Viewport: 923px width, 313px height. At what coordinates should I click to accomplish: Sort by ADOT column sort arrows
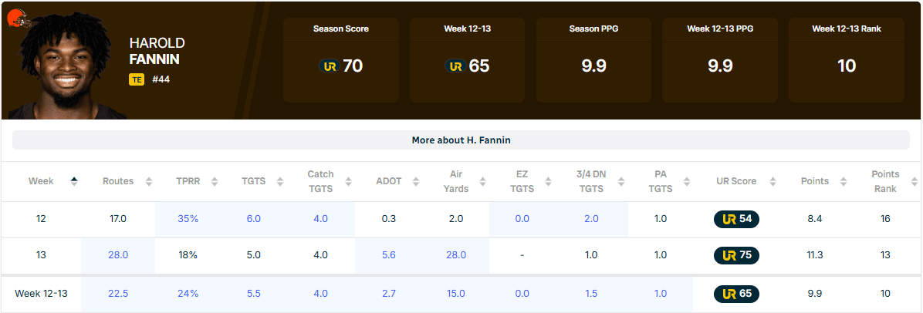tap(415, 181)
